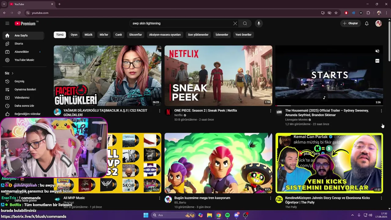
Task: Open more options for Faceit Günlükleri video
Action: coord(159,111)
